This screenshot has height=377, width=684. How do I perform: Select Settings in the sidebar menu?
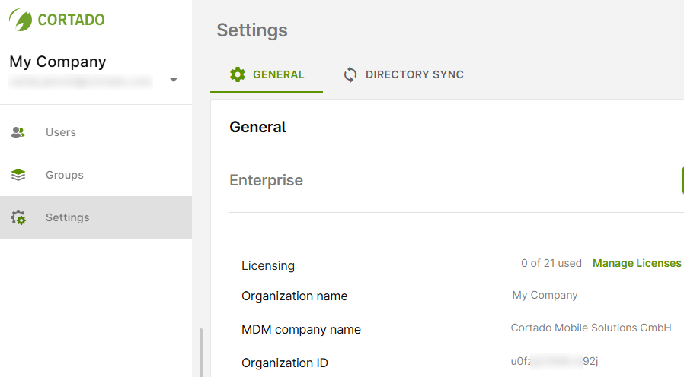tap(68, 217)
